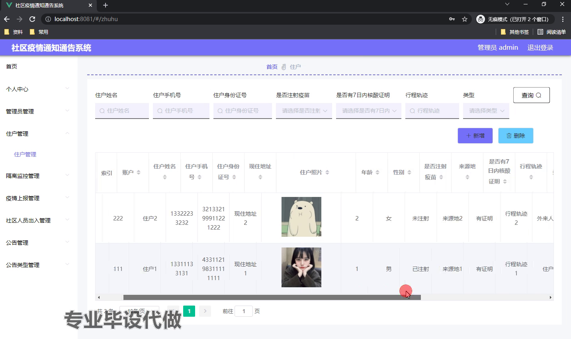Click 首页 breadcrumb link
The width and height of the screenshot is (571, 339).
tap(272, 67)
